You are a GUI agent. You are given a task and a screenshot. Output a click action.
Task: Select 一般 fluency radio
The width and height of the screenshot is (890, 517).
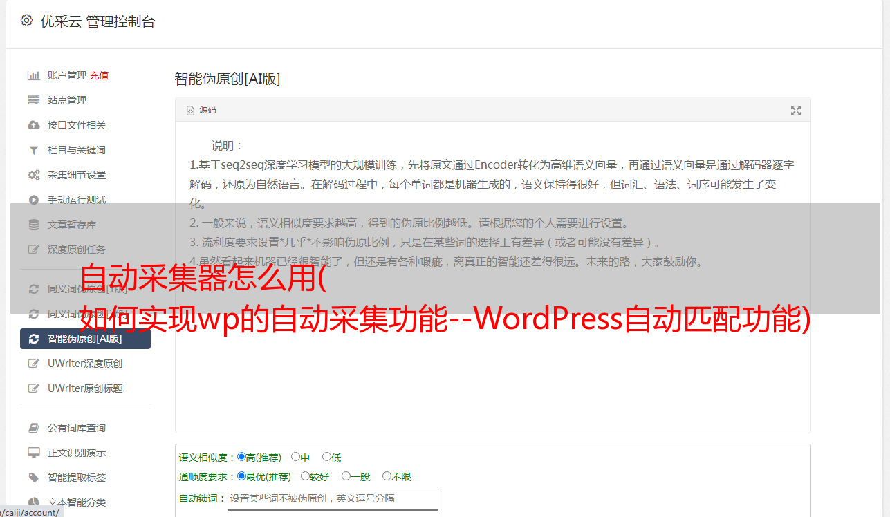(346, 476)
